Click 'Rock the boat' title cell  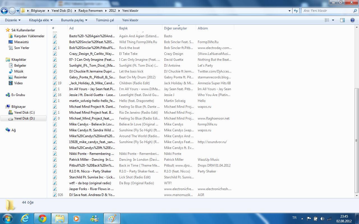[129, 48]
